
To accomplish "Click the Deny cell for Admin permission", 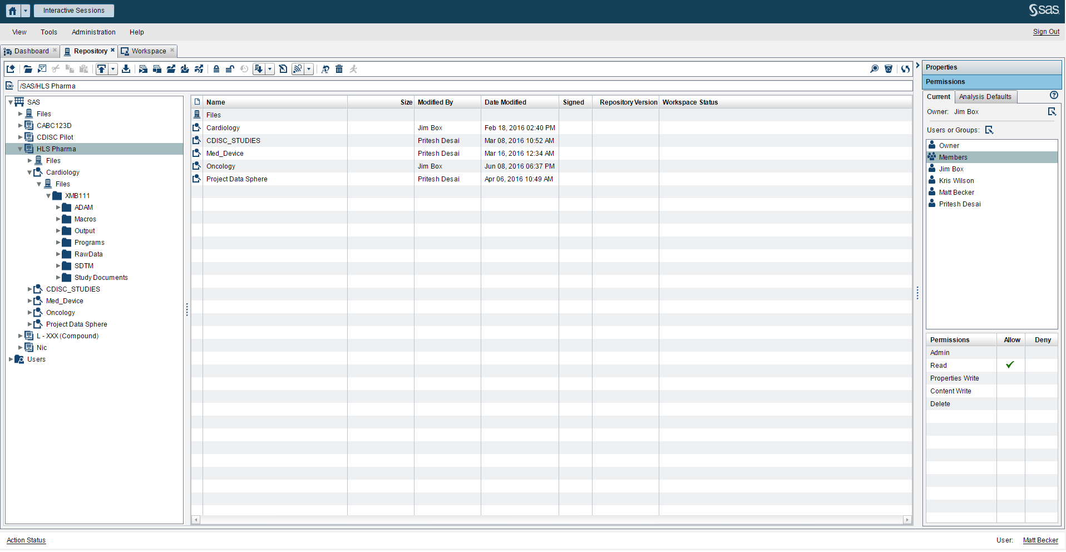I will point(1042,352).
